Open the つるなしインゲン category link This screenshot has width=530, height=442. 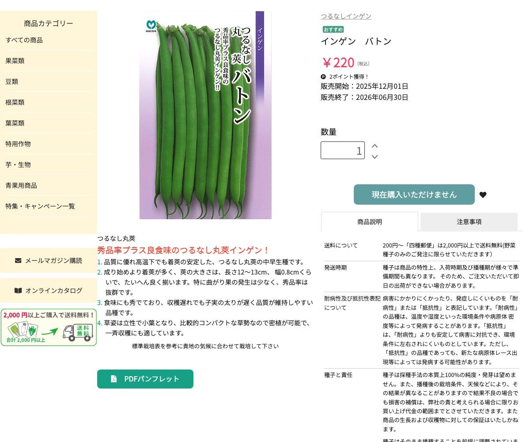(x=346, y=16)
